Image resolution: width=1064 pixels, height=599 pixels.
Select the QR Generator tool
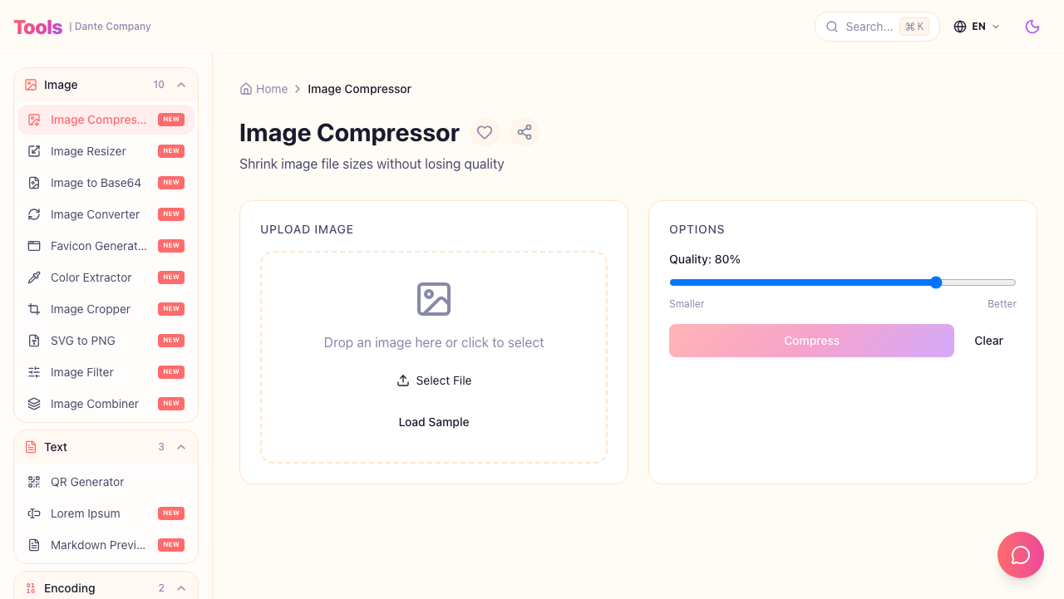tap(87, 482)
